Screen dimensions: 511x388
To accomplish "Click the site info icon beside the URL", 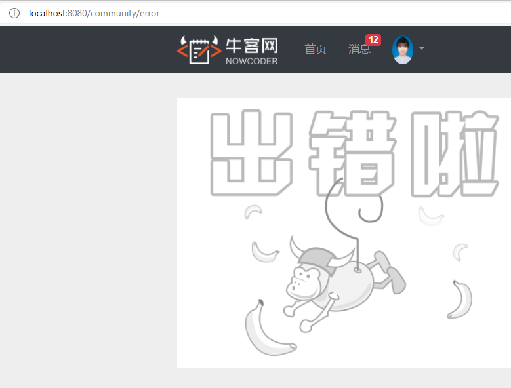I will pos(14,13).
